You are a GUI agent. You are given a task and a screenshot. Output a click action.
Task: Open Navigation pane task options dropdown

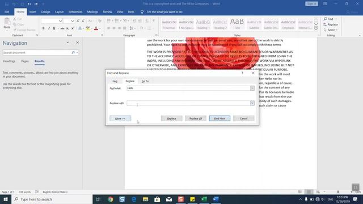pos(67,42)
